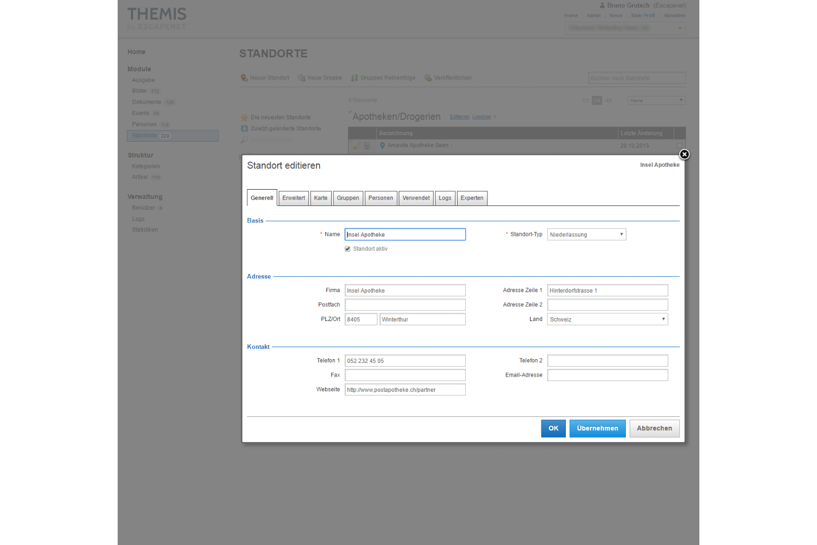Switch to the Erweitert tab
The width and height of the screenshot is (817, 545).
tap(294, 198)
